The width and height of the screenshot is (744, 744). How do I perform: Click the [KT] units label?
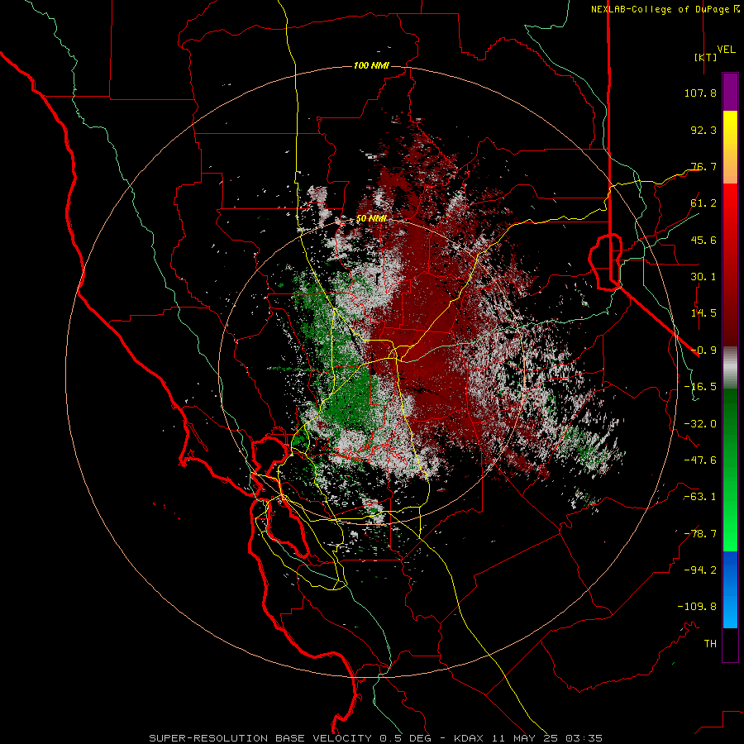pos(705,57)
